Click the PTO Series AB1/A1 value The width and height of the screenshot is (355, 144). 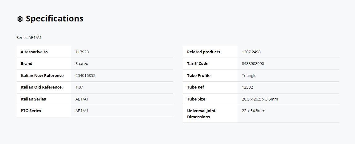[x=82, y=111]
